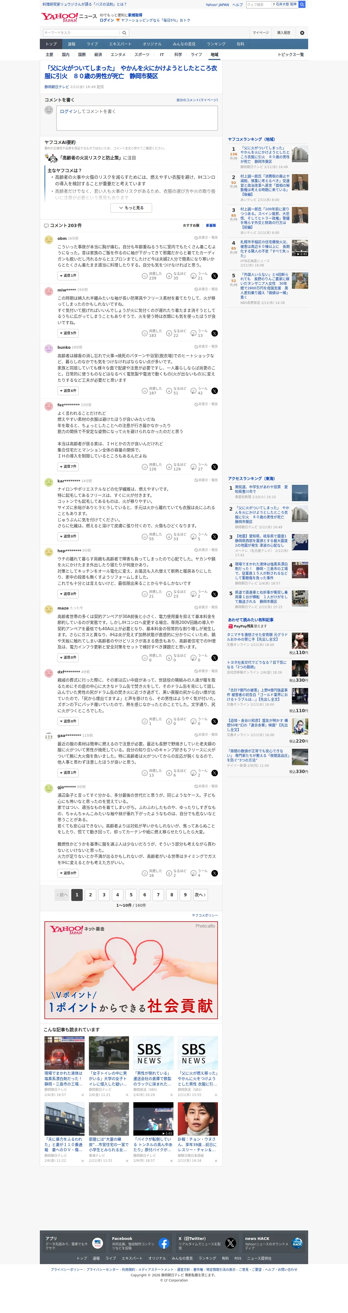348x1313 pixels.
Task: Share gjo******'s comment on X
Action: [x=215, y=873]
